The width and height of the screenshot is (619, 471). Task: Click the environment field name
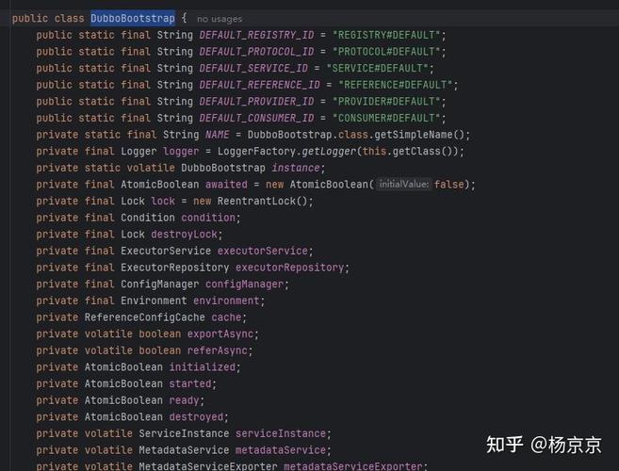[226, 300]
